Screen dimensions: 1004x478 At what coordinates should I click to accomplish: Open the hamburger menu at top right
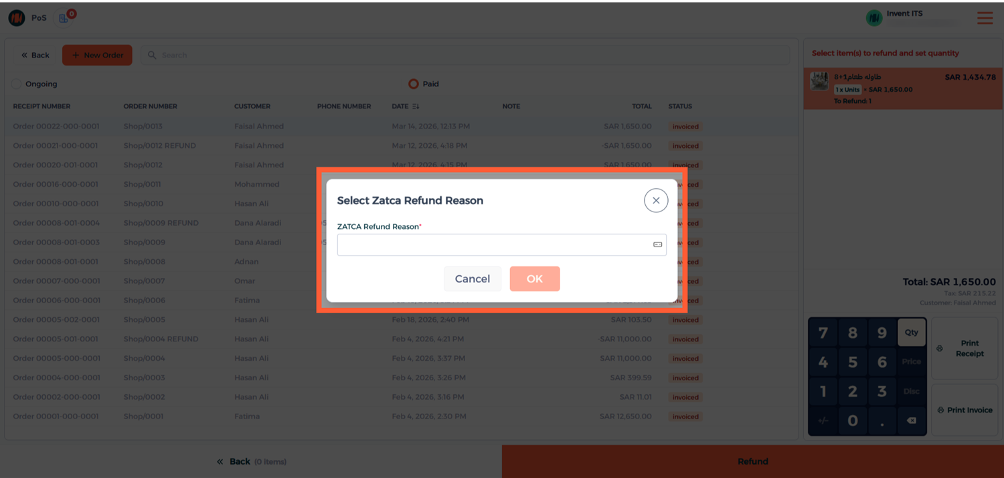click(x=985, y=18)
